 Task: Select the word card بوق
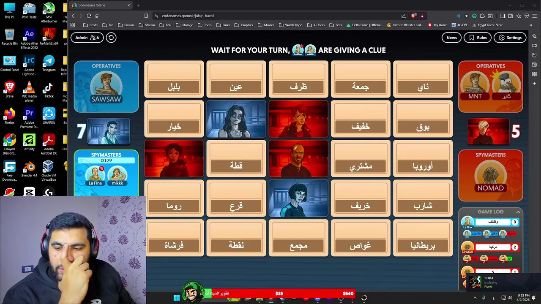pos(423,119)
